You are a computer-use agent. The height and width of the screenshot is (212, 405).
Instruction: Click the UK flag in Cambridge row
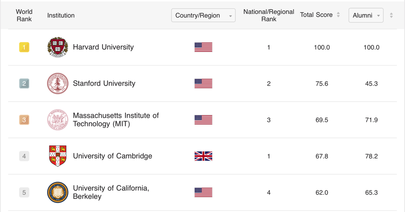click(203, 156)
